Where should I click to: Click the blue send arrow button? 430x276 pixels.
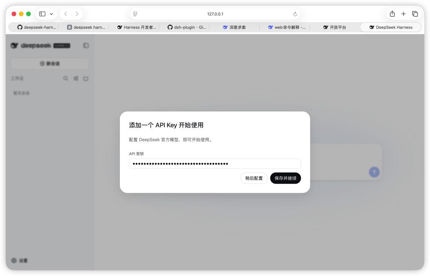coord(374,172)
